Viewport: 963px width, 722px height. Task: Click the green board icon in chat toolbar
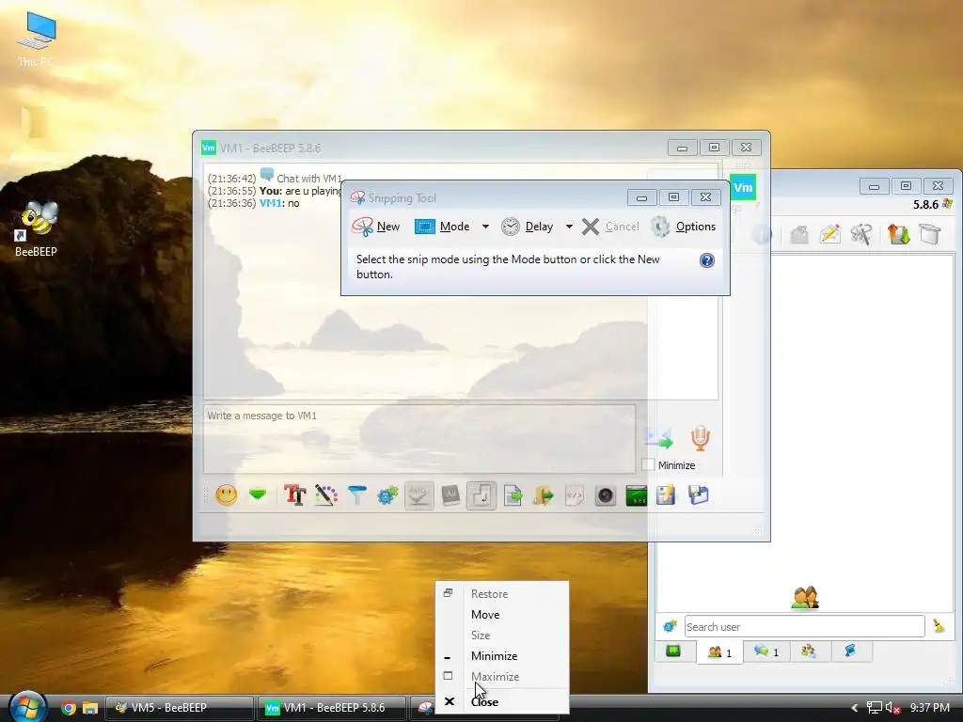637,494
